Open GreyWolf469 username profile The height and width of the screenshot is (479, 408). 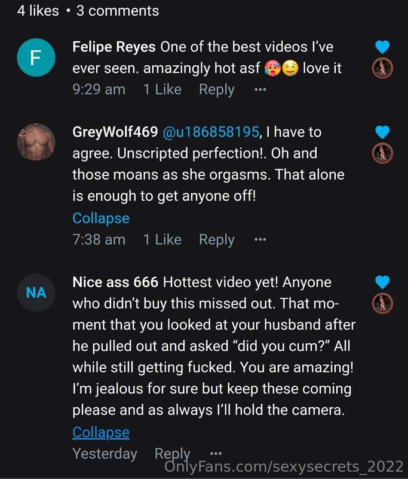[x=115, y=132]
